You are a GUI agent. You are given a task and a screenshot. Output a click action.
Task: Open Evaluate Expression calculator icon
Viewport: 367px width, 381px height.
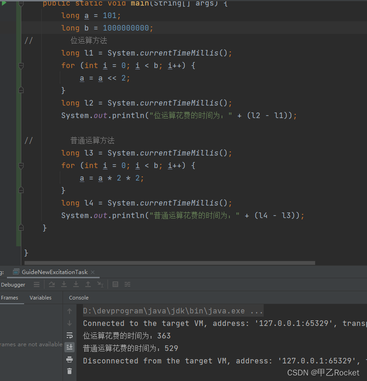click(115, 284)
